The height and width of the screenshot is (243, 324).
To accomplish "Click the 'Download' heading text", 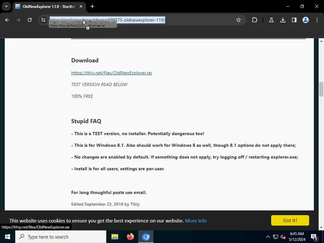I will pos(85,60).
